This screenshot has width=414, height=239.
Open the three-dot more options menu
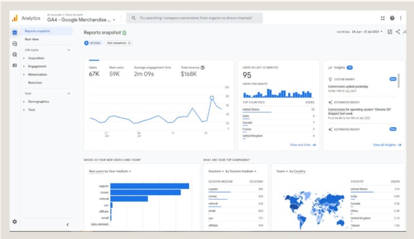(x=400, y=18)
